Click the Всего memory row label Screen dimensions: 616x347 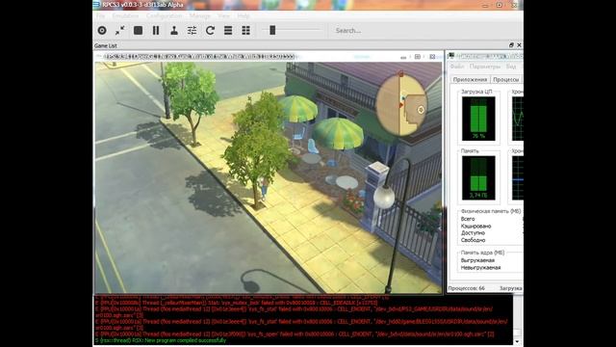[x=468, y=219]
